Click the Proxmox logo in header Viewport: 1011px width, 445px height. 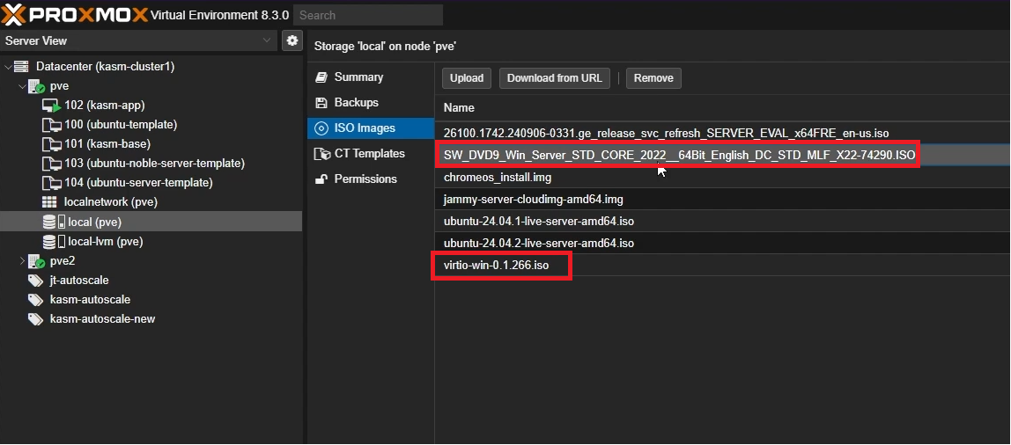point(74,14)
